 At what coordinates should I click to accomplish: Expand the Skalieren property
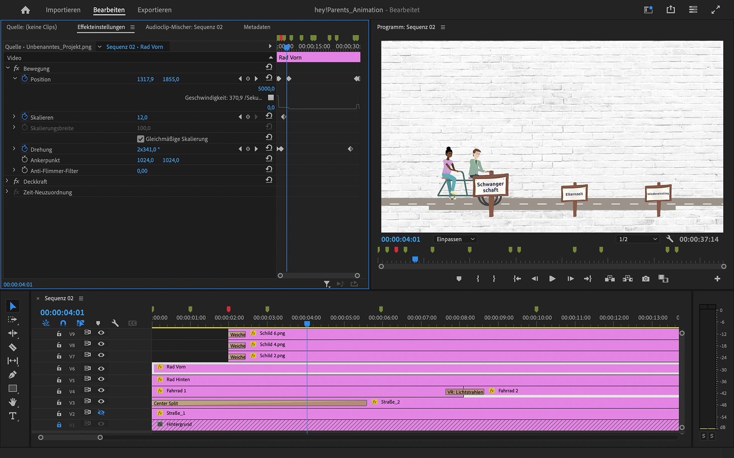point(14,116)
